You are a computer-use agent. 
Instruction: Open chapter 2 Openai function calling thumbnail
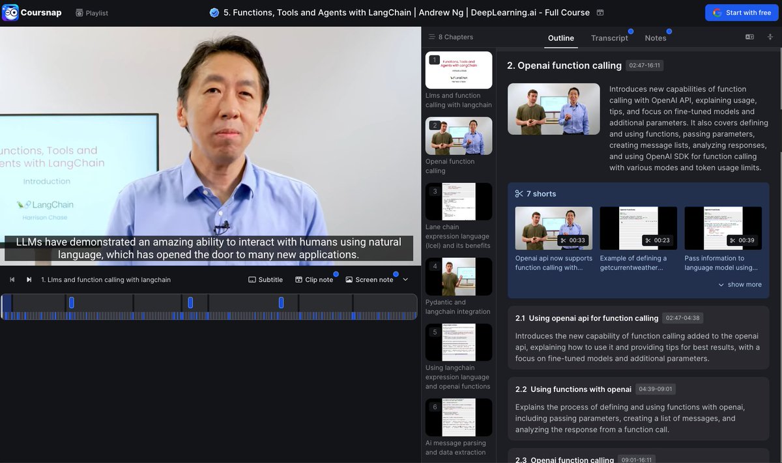pyautogui.click(x=459, y=135)
